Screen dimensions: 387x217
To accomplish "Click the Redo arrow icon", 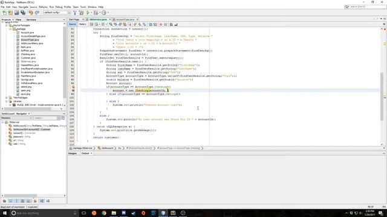I will pyautogui.click(x=37, y=13).
